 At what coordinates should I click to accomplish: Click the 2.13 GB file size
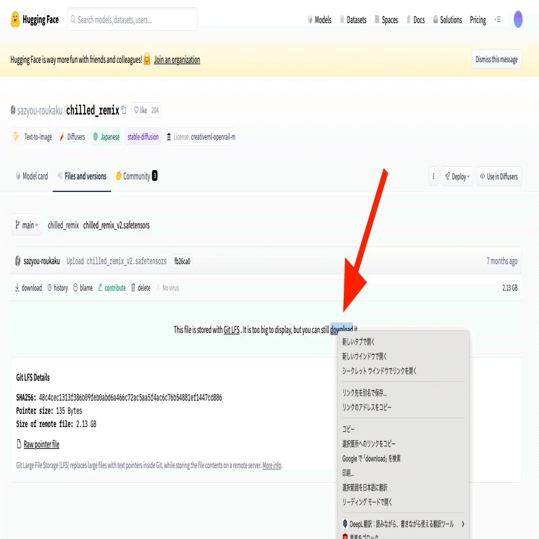coord(510,288)
